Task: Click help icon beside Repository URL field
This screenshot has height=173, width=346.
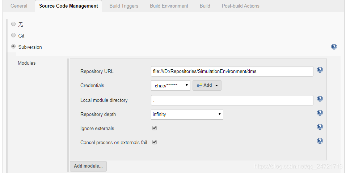Action: [x=320, y=70]
